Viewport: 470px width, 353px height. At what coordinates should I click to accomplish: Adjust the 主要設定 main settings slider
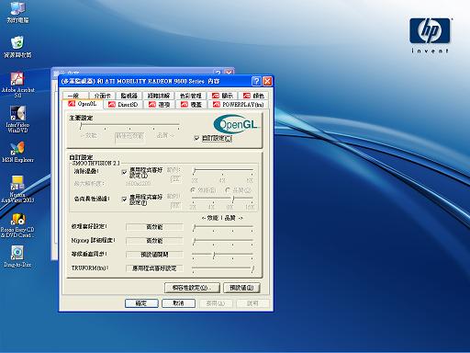tap(129, 126)
